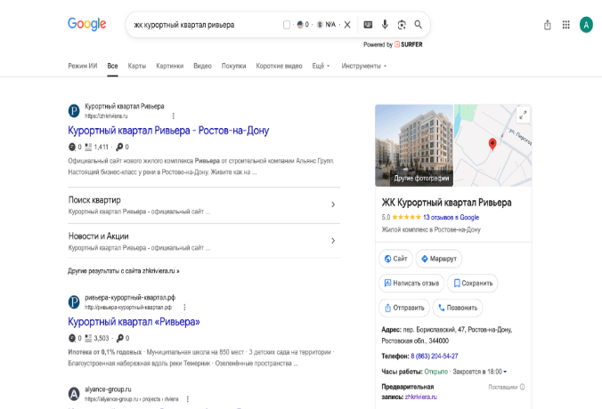Click the Сохранить button

pyautogui.click(x=473, y=284)
